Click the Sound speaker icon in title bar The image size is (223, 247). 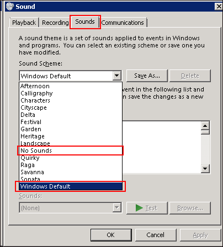[10, 7]
